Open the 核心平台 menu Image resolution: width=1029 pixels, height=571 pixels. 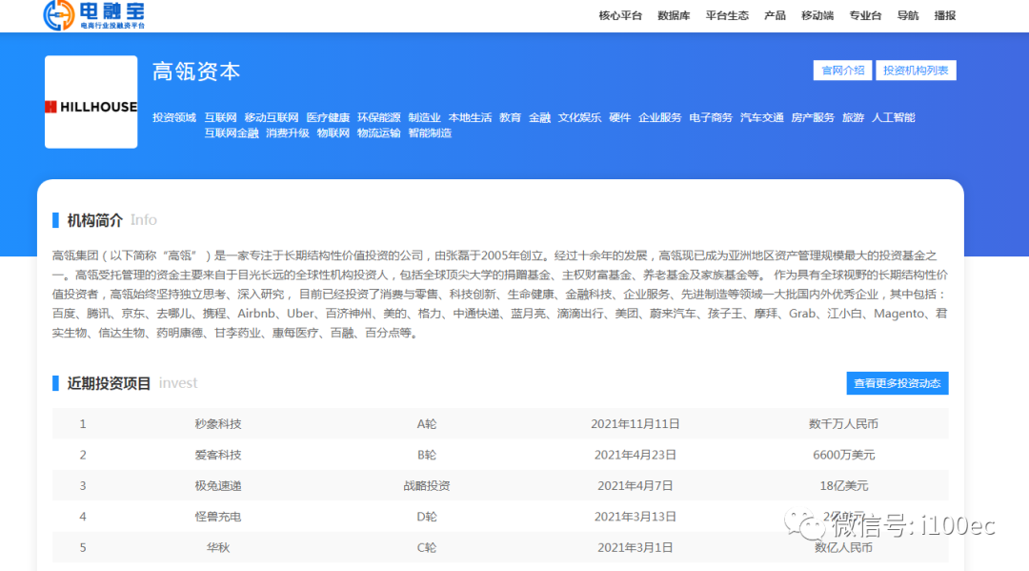tap(620, 16)
